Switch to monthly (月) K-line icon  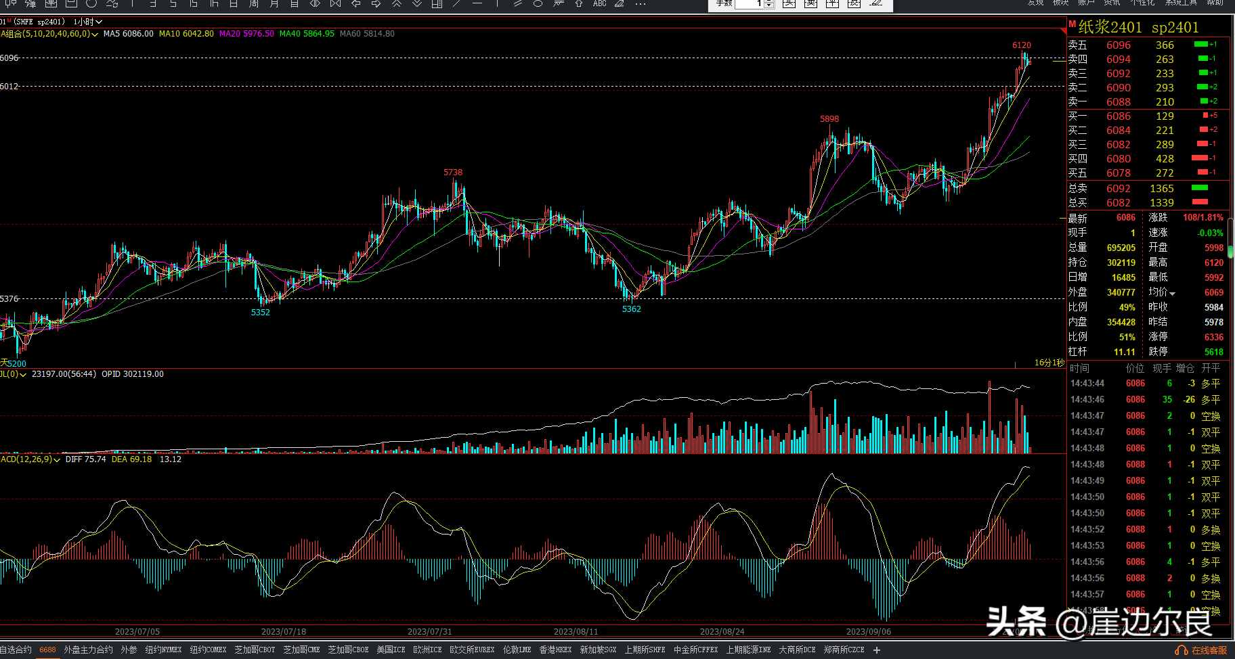pos(274,3)
